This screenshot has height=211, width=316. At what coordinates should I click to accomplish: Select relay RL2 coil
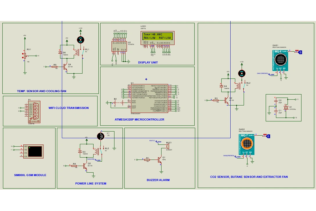pyautogui.click(x=237, y=86)
